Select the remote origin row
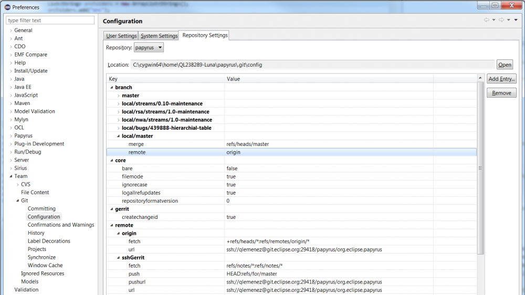 point(291,152)
